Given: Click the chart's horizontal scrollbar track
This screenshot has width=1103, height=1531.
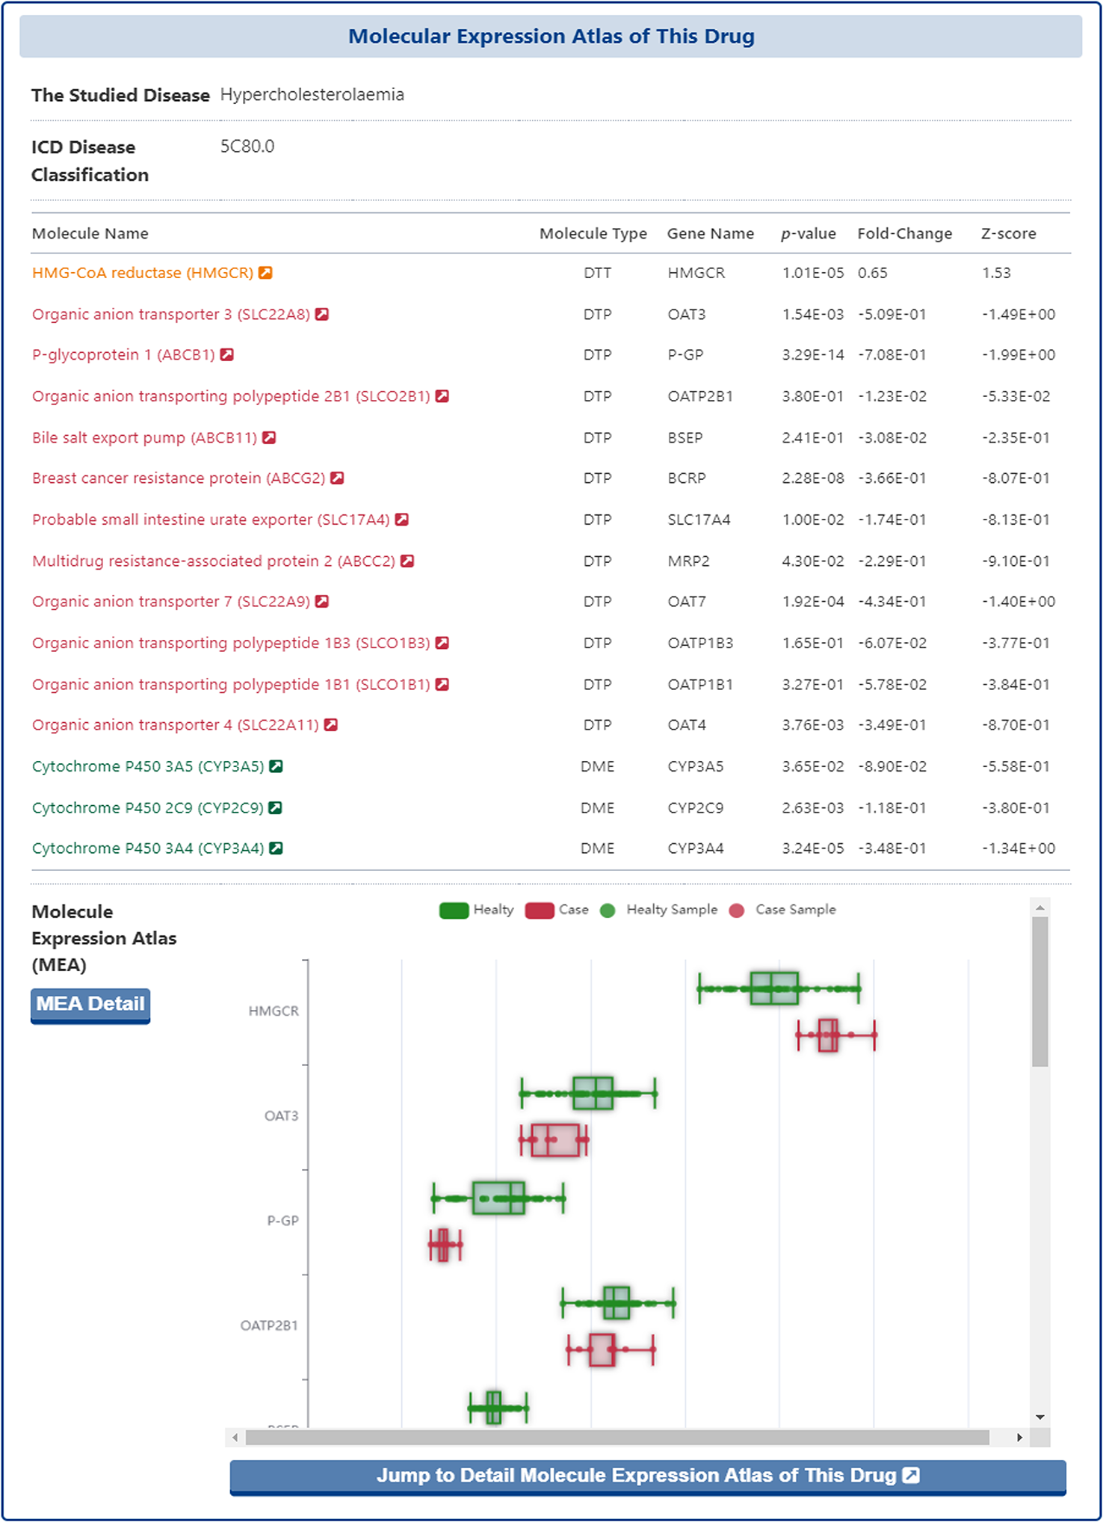Looking at the screenshot, I should pyautogui.click(x=617, y=1438).
